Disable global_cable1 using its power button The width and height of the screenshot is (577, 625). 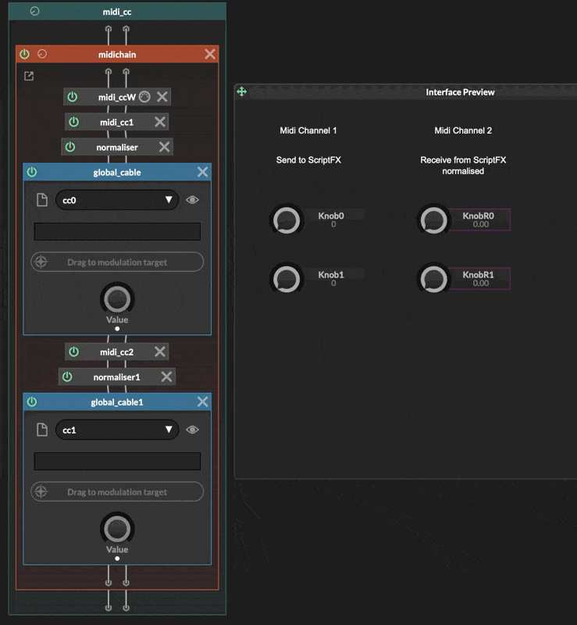click(x=32, y=402)
